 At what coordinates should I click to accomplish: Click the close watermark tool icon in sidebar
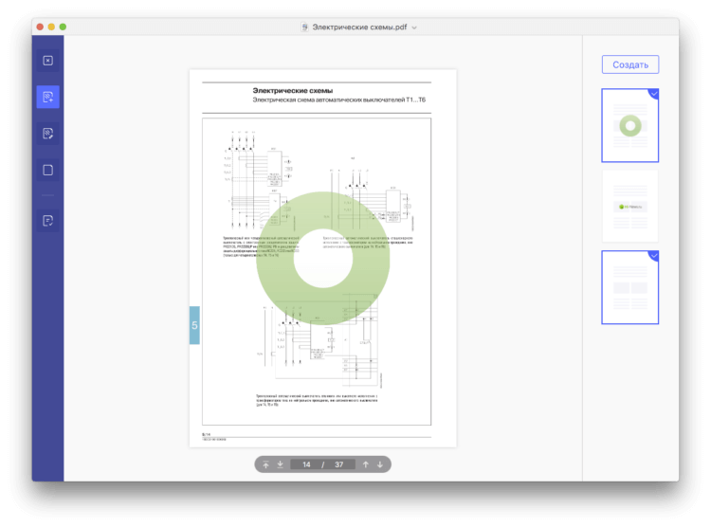(47, 61)
